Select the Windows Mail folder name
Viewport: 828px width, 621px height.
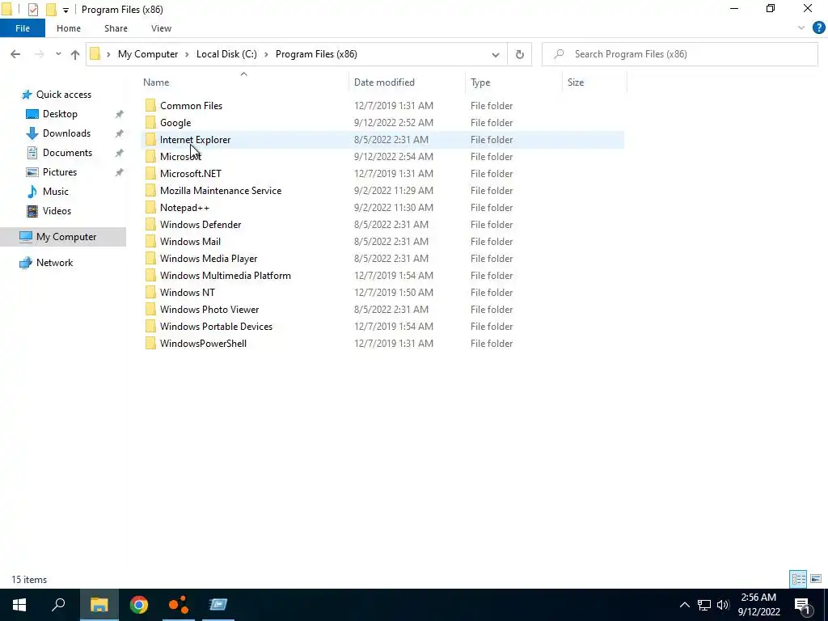click(190, 241)
